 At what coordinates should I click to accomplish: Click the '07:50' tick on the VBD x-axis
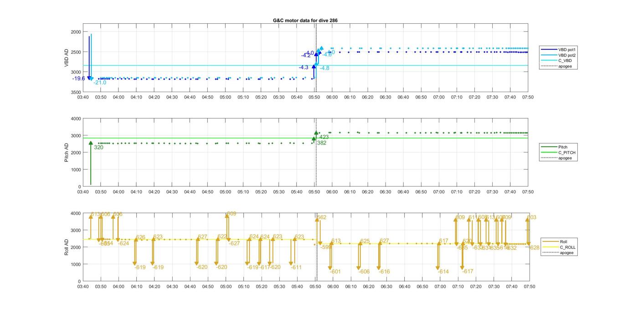click(528, 97)
